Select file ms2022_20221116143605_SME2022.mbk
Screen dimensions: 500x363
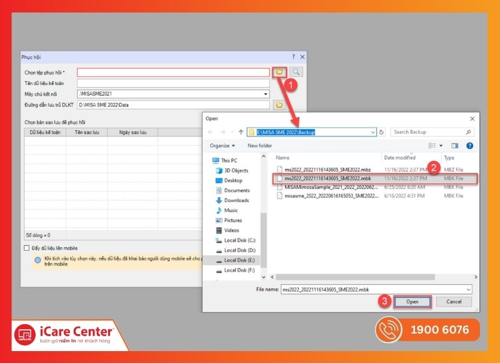[376, 178]
